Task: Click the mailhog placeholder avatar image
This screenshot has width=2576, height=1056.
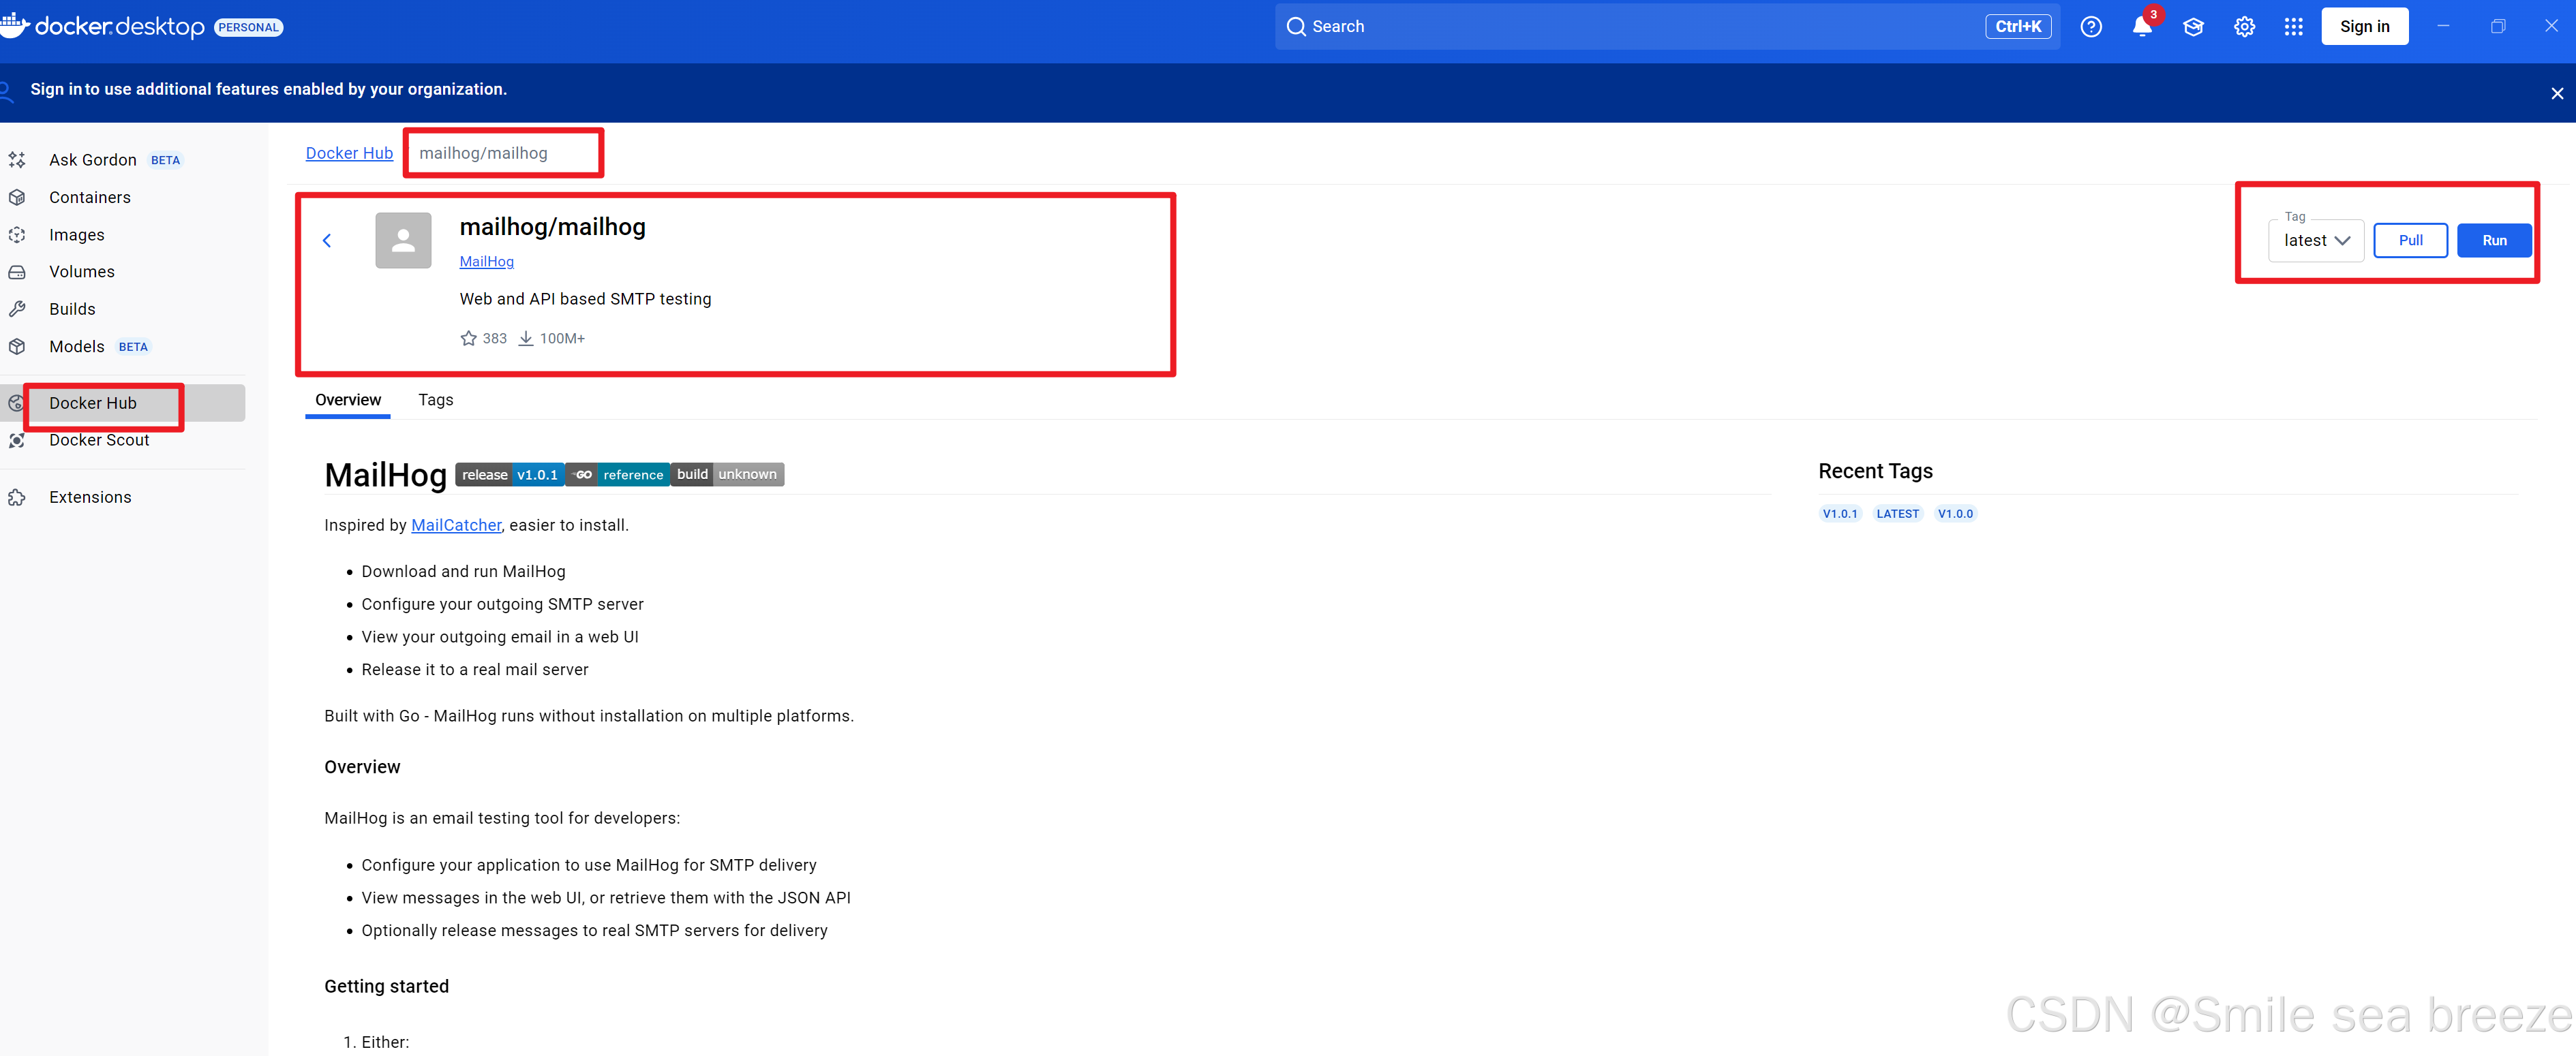Action: 403,240
